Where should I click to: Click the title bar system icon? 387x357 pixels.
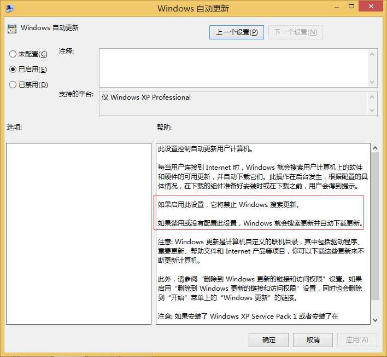[x=9, y=8]
